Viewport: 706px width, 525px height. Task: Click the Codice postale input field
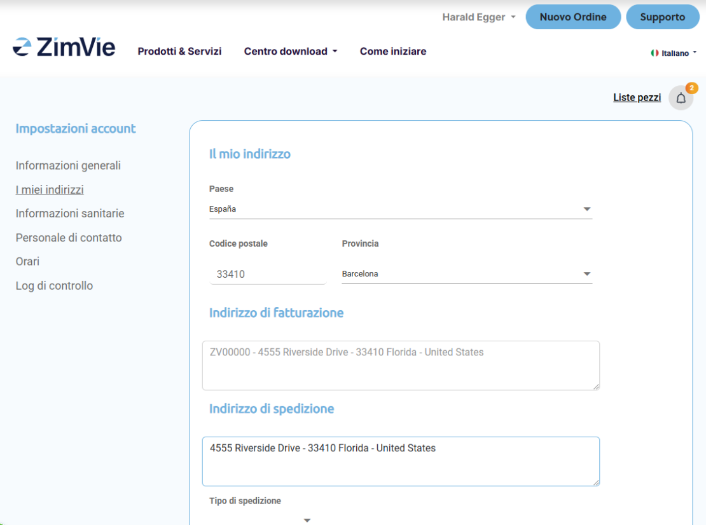pyautogui.click(x=267, y=274)
